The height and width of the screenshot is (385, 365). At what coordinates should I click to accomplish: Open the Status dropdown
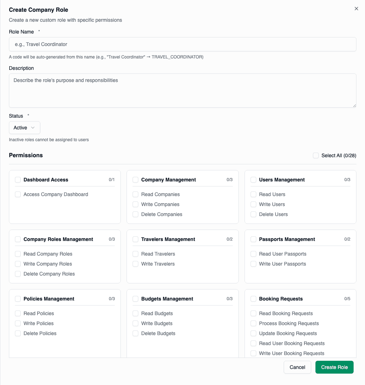point(24,128)
